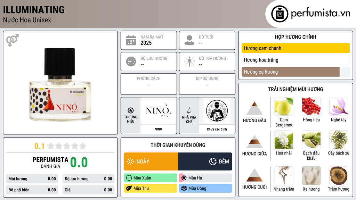Click the clock icon for Độ lưu hương

131,61
